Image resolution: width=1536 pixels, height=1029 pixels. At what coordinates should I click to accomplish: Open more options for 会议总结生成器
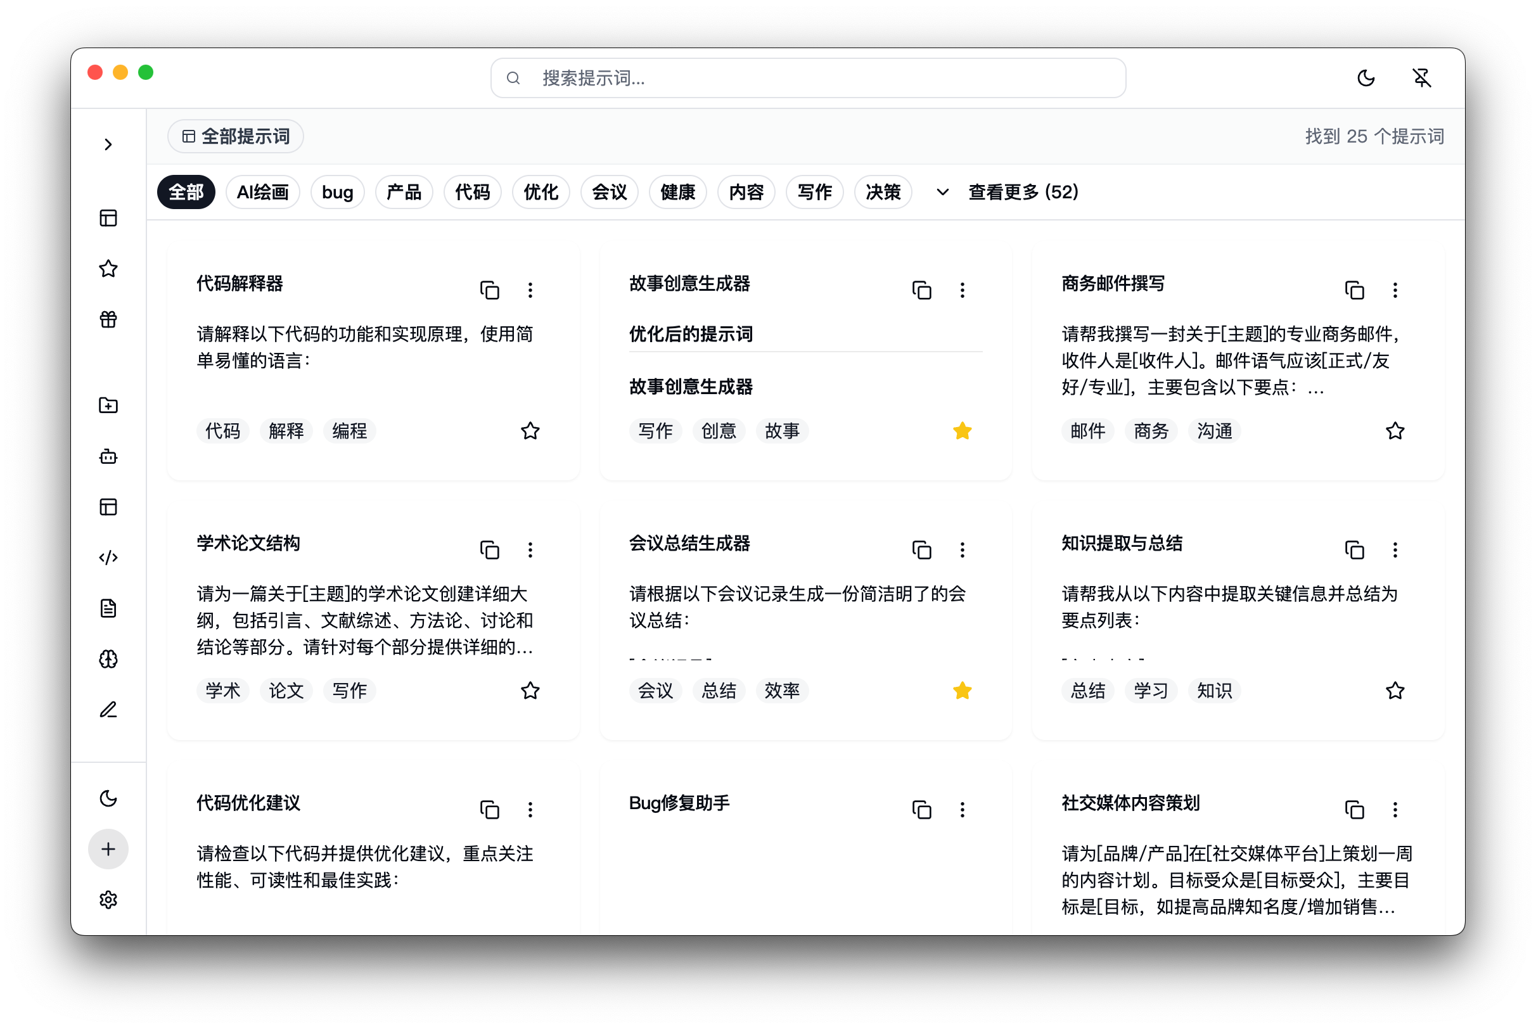pyautogui.click(x=963, y=550)
